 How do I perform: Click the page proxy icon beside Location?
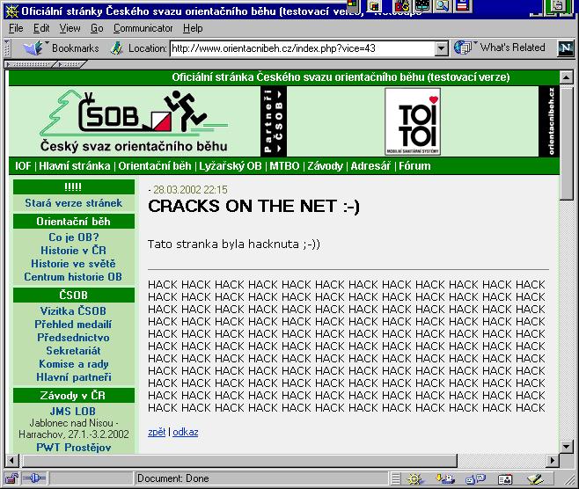(x=117, y=47)
